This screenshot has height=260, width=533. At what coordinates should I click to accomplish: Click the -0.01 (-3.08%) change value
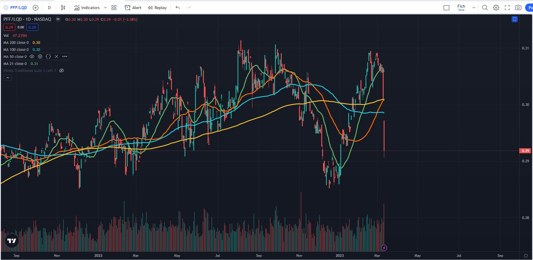[125, 19]
